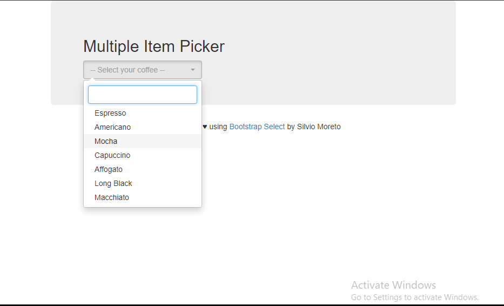This screenshot has width=504, height=306.
Task: Click the 'Multiple Item Picker' heading
Action: coord(153,46)
